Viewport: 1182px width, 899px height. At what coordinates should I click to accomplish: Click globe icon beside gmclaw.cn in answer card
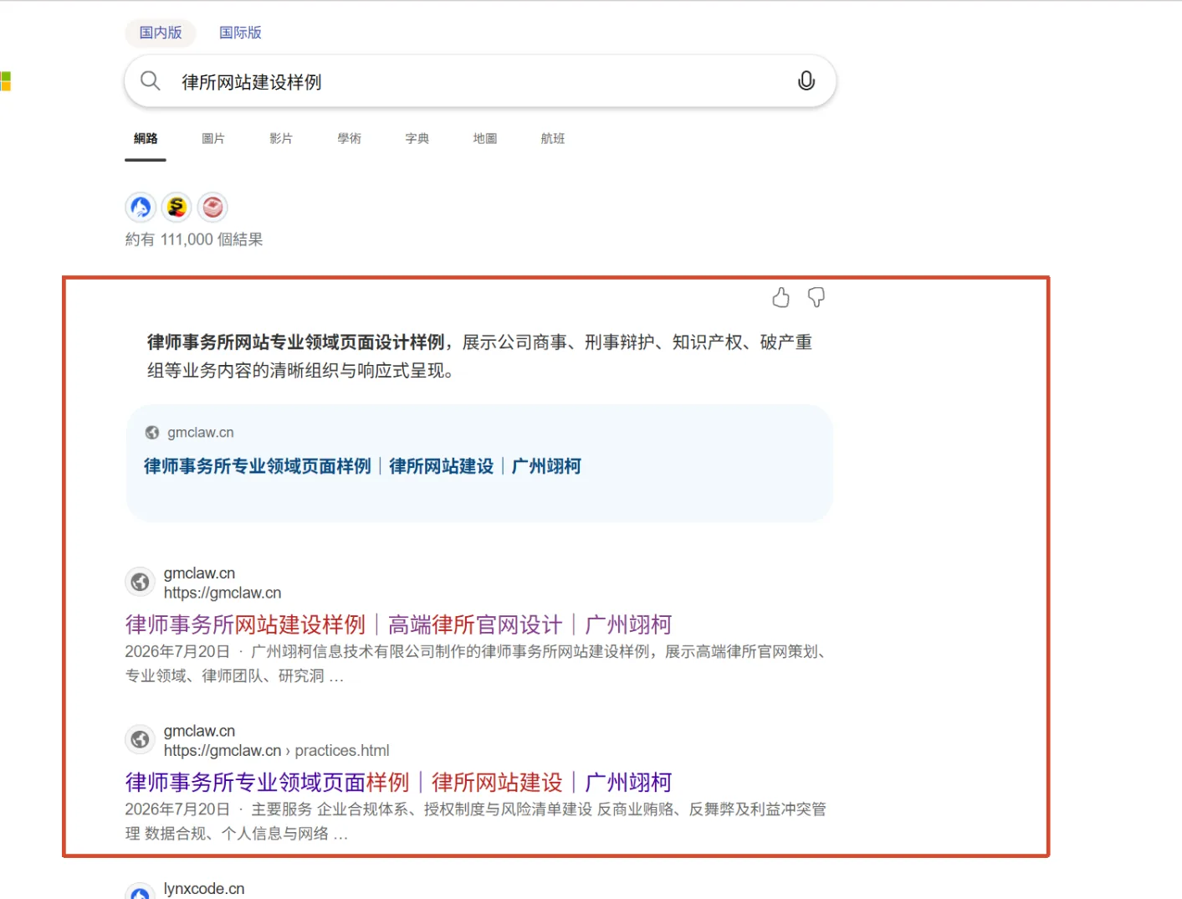tap(152, 433)
